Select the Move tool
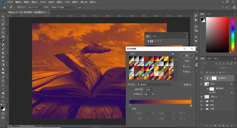The height and width of the screenshot is (128, 237). (x=3, y=16)
